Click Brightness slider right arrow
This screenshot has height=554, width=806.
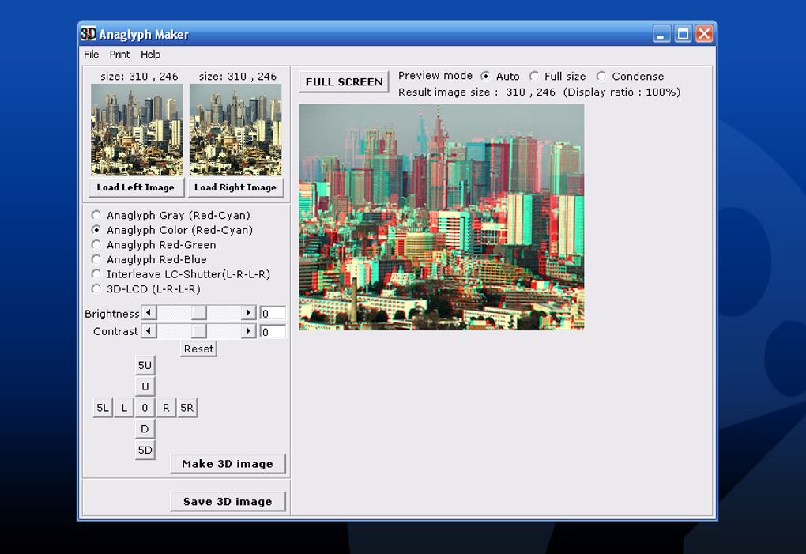(248, 313)
